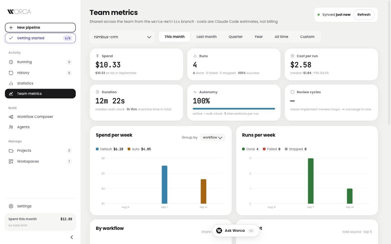Image resolution: width=391 pixels, height=244 pixels.
Task: Open the Custom date range tab
Action: click(307, 37)
